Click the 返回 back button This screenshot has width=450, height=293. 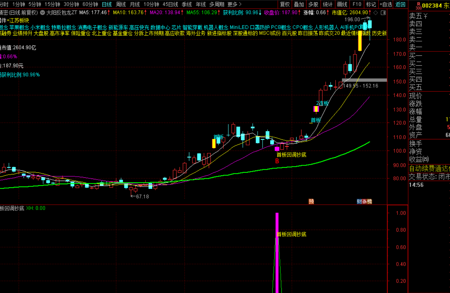(400, 4)
